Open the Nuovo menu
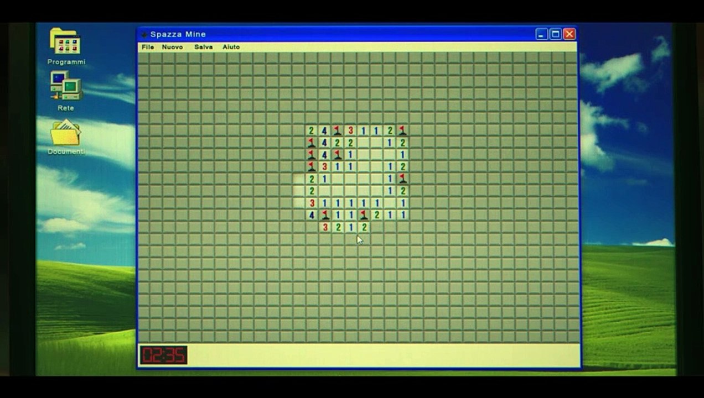Viewport: 704px width, 398px height. coord(172,47)
